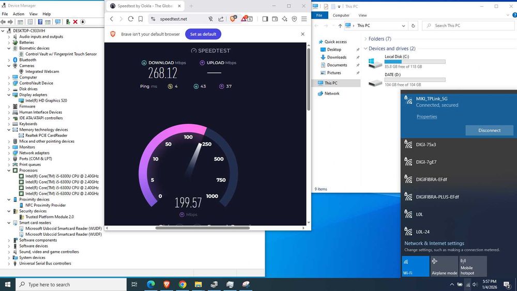Expand the Network adapters node
The width and height of the screenshot is (517, 291).
pos(9,153)
